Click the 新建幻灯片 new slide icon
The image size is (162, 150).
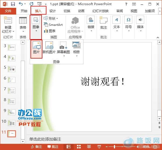coord(8,20)
